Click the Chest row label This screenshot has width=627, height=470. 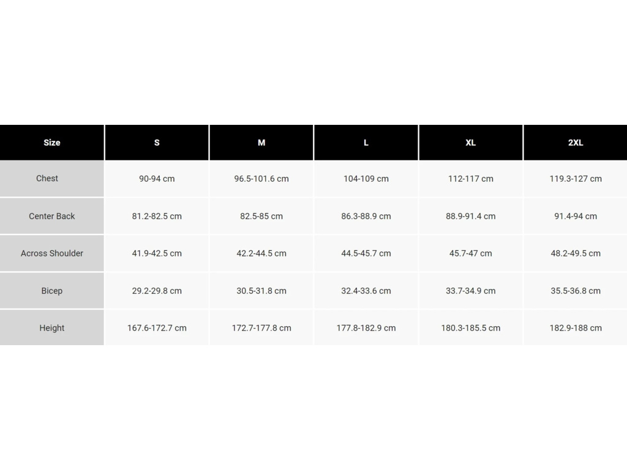[47, 179]
